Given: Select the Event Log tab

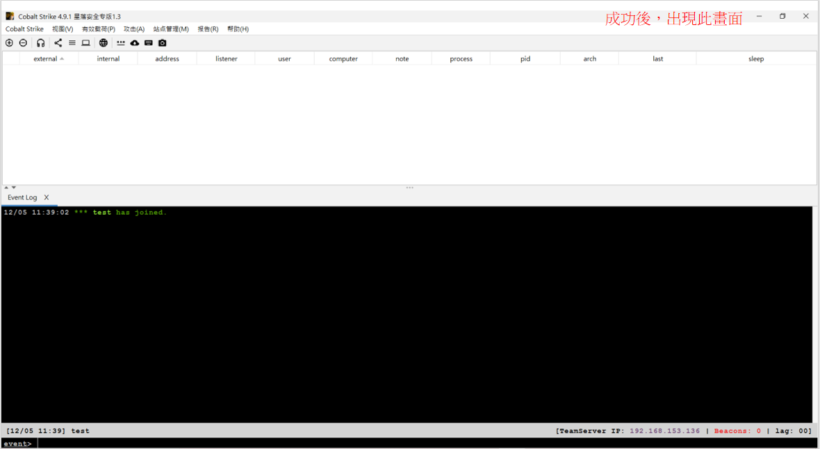Looking at the screenshot, I should (x=22, y=197).
